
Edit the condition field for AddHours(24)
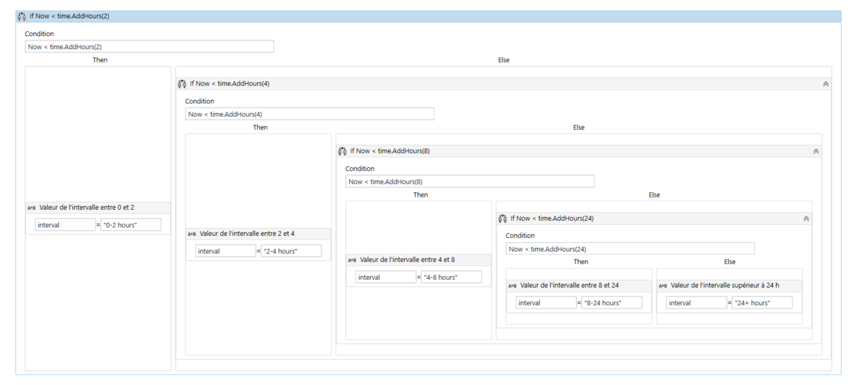[x=629, y=248]
